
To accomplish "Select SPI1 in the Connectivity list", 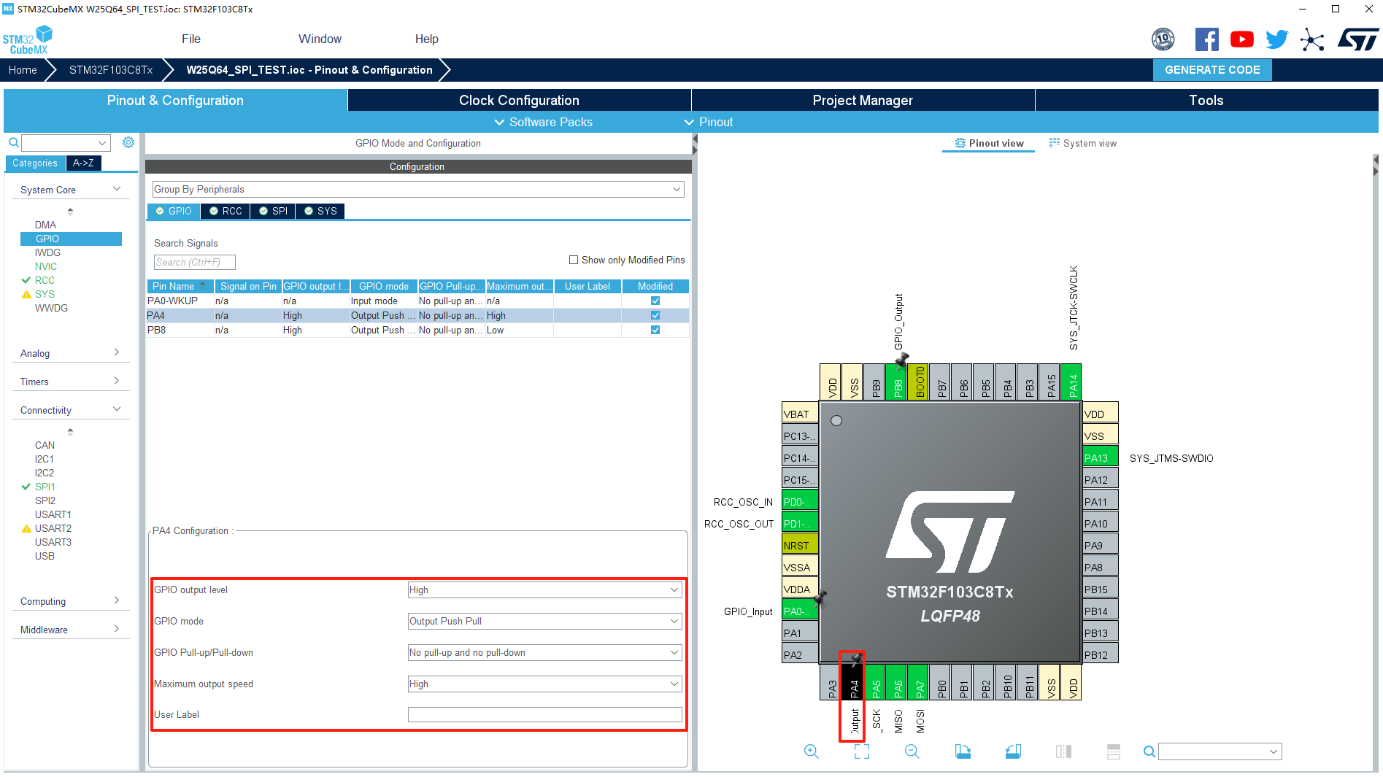I will 45,487.
